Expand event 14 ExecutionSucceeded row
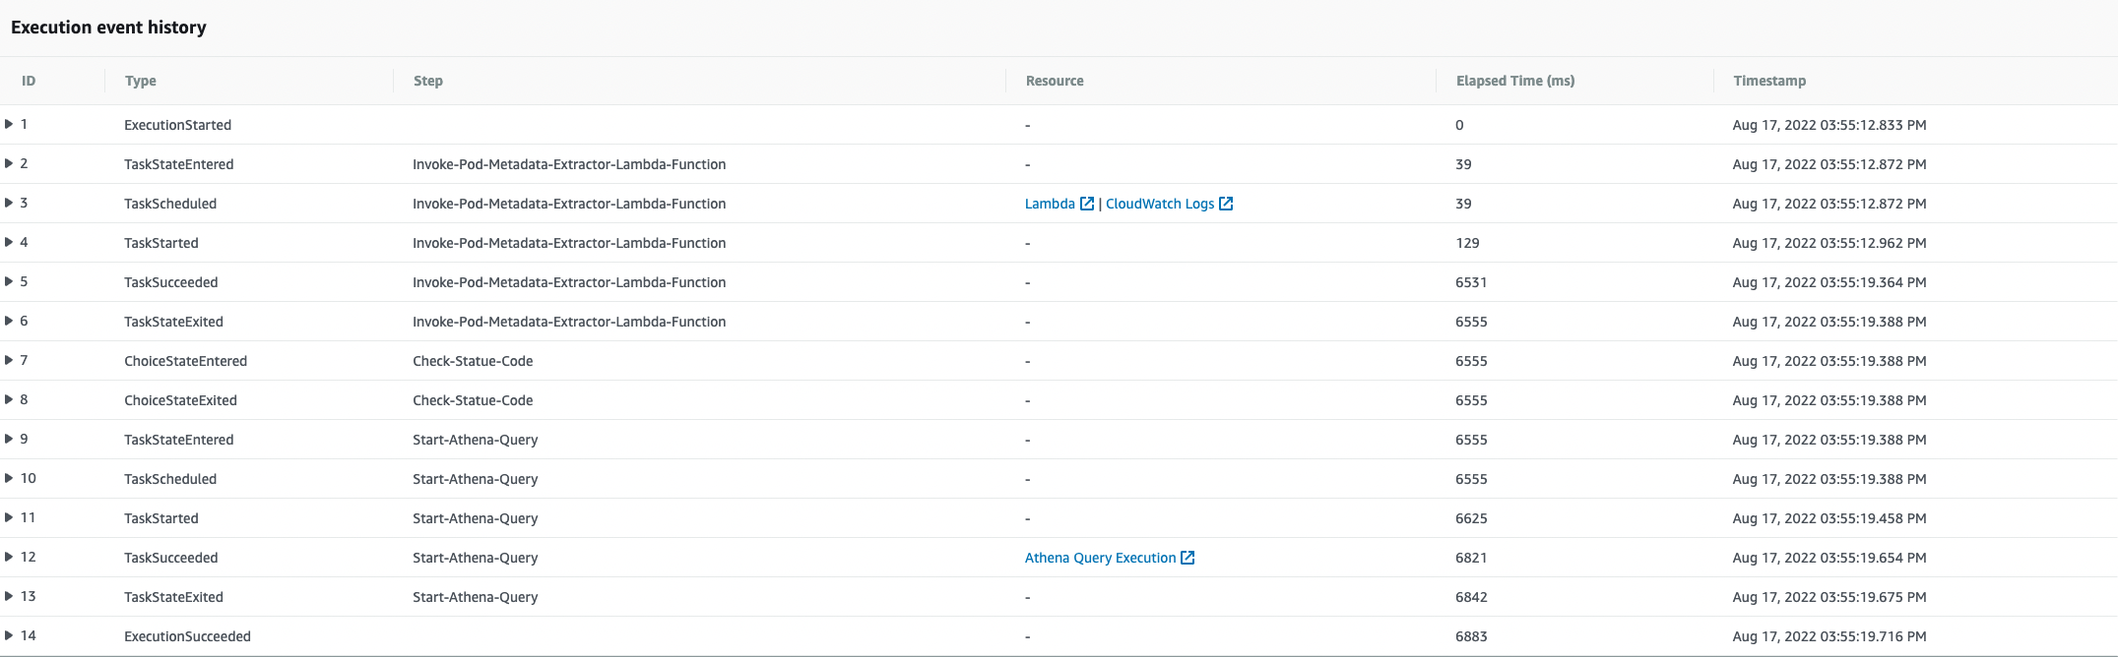 pyautogui.click(x=9, y=635)
